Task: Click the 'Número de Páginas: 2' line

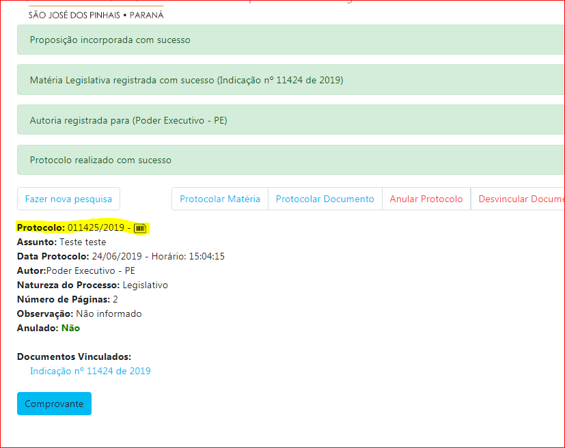Action: coord(68,300)
